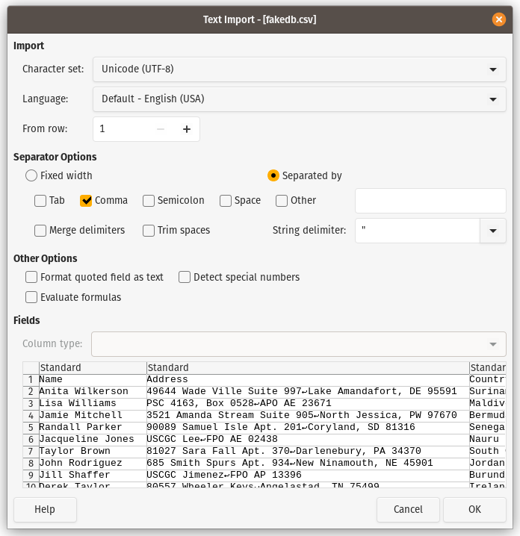Click the String delimiter text field

(x=418, y=231)
